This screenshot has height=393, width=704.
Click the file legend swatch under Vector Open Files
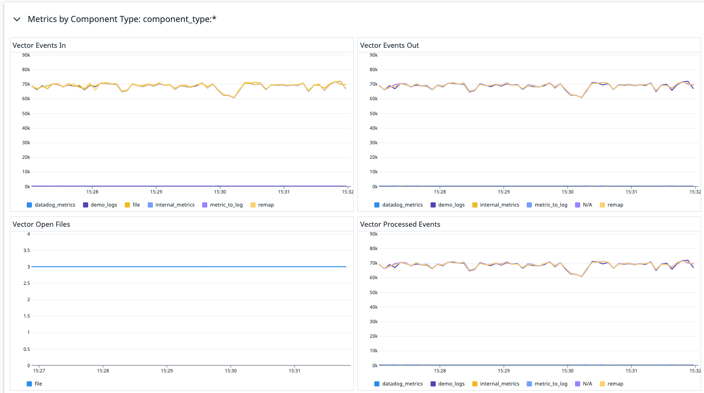[30, 384]
